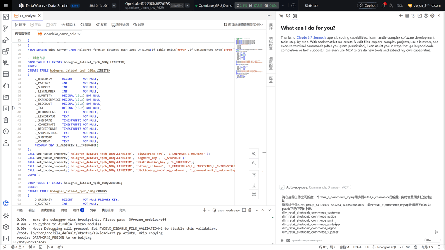
Task: Open the hamburger main menu
Action: point(6,5)
